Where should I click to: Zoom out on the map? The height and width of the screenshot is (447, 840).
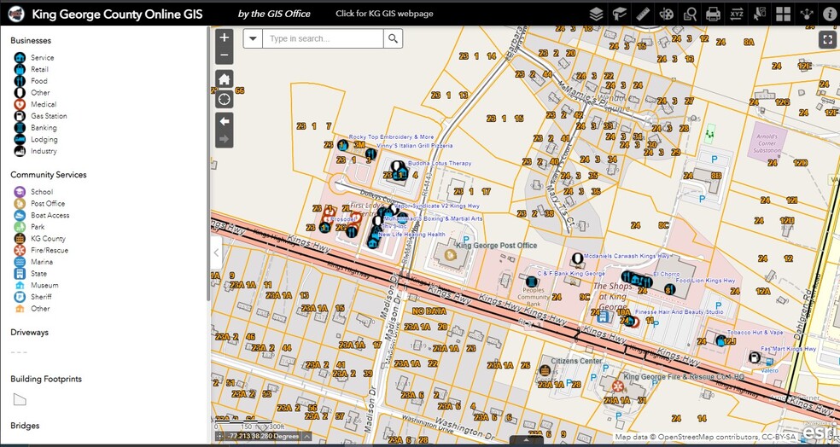coord(225,55)
